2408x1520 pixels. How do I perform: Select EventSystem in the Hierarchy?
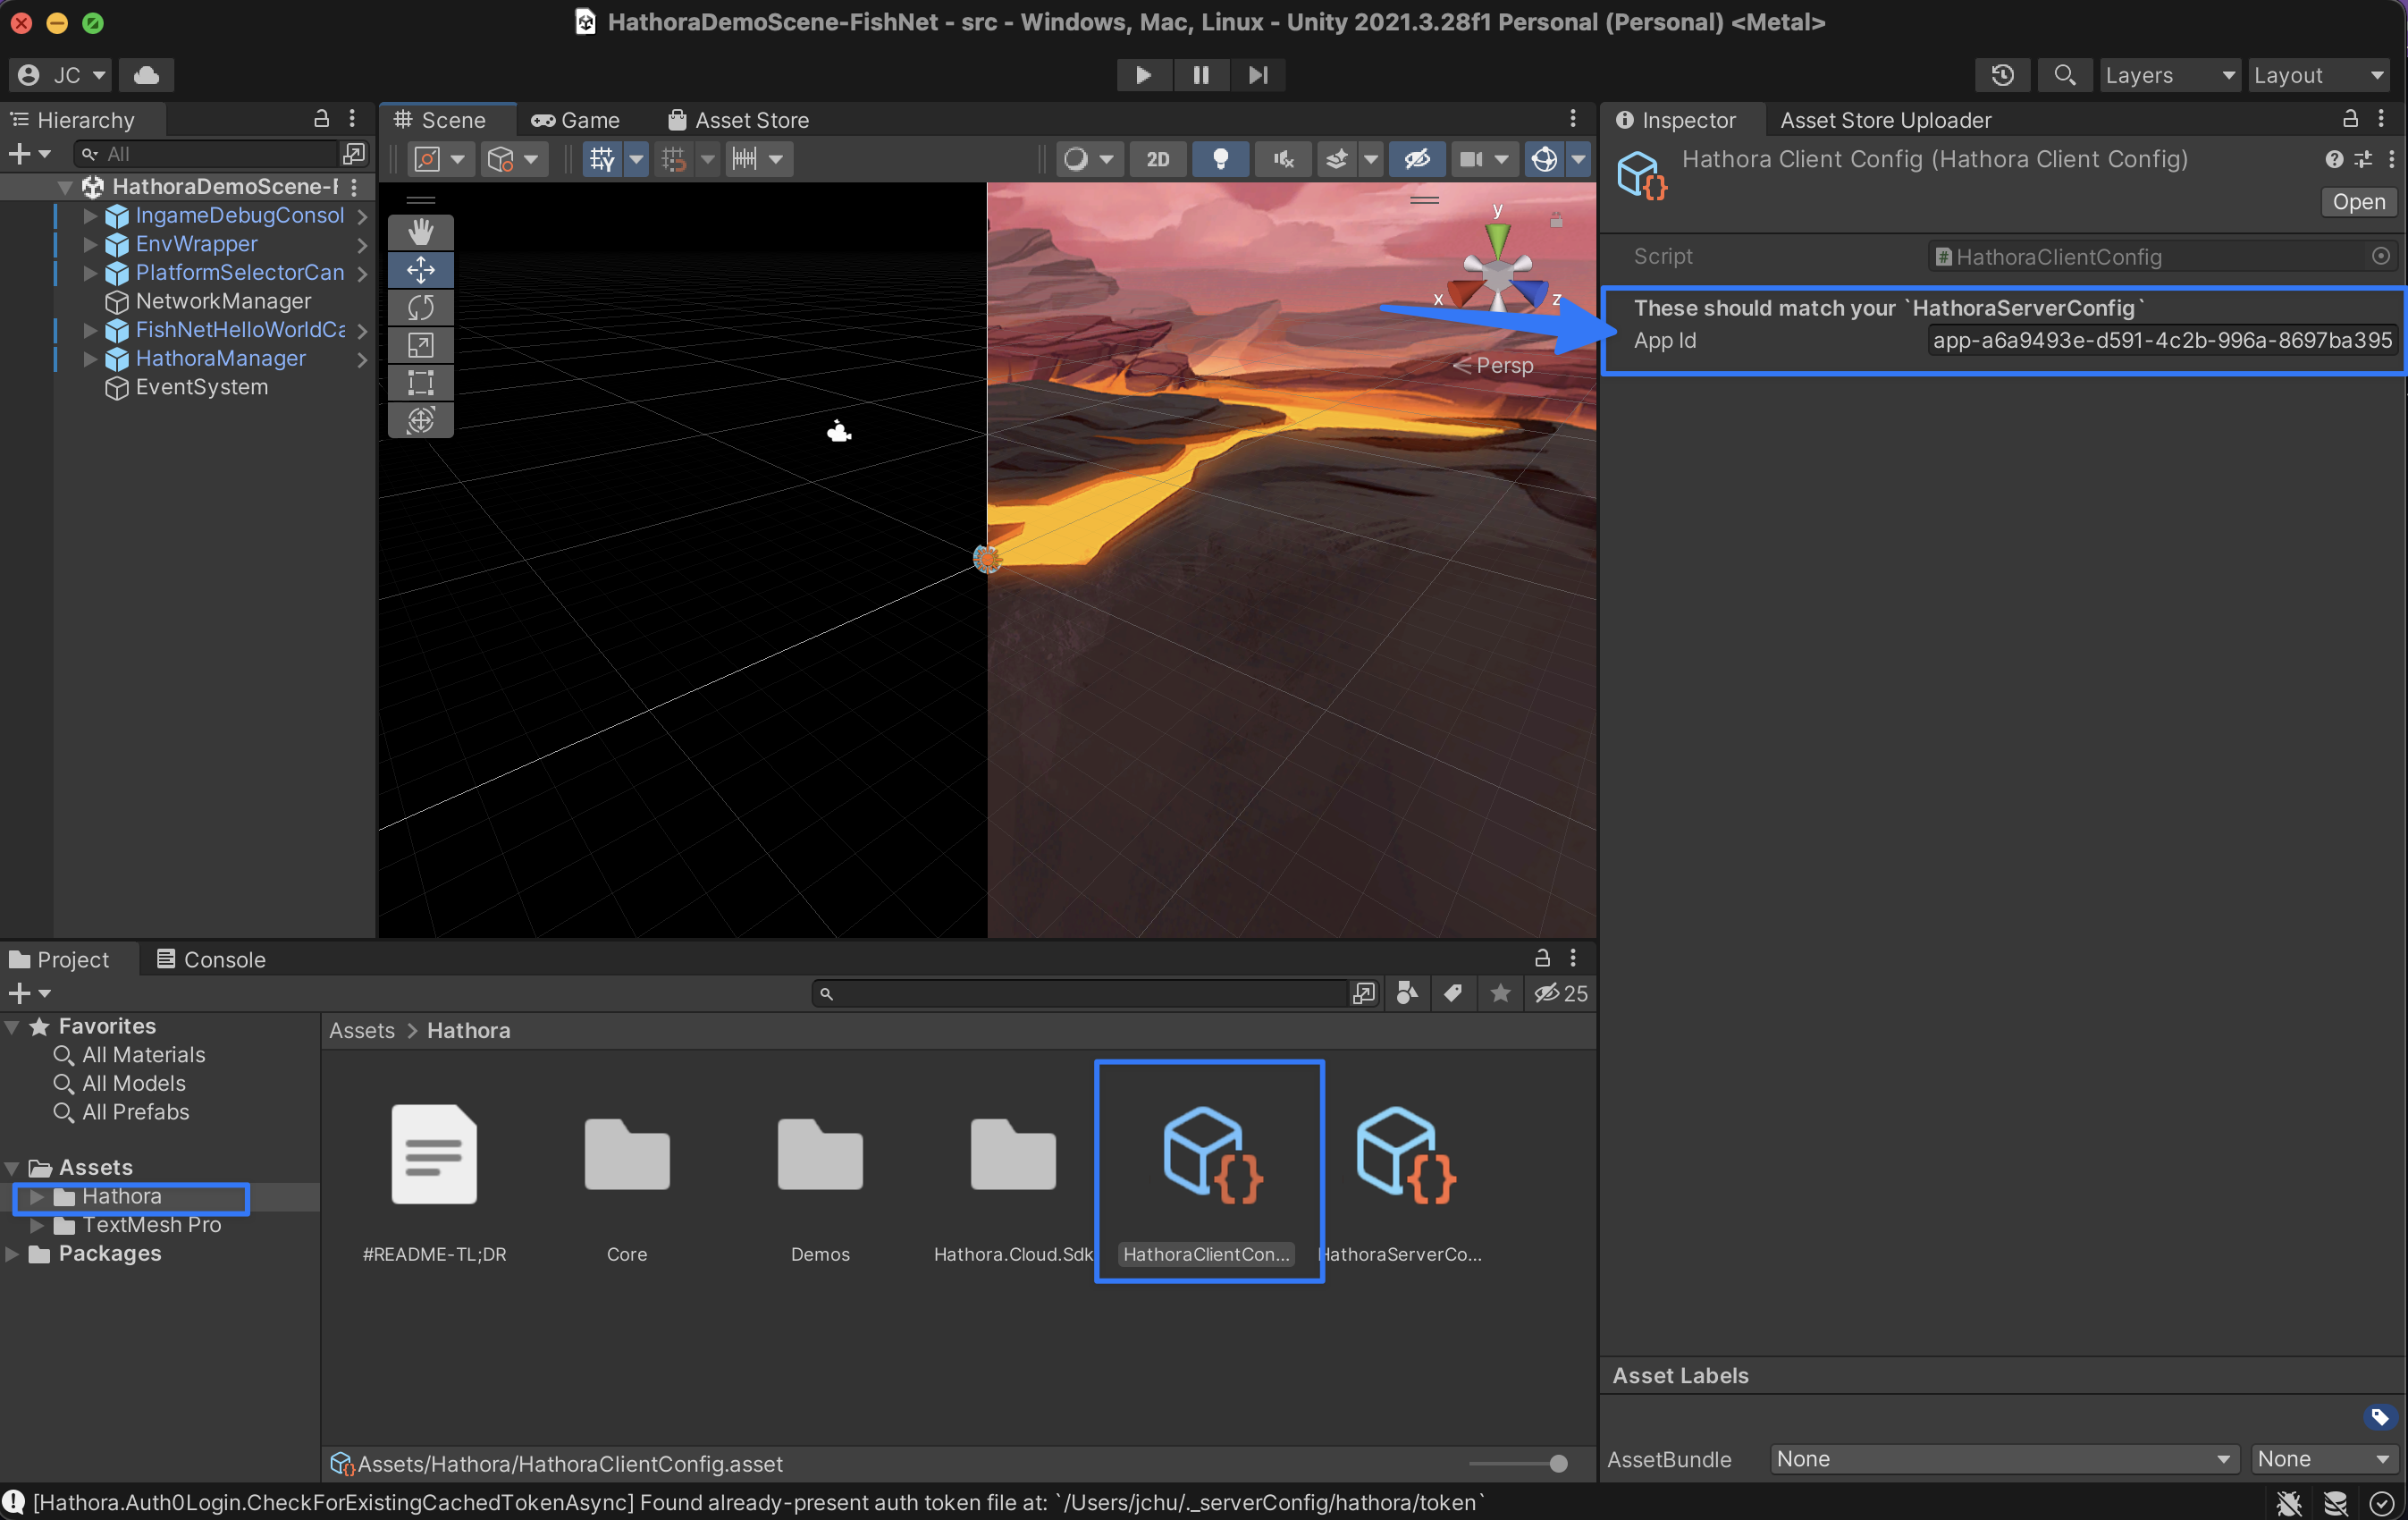pos(201,387)
